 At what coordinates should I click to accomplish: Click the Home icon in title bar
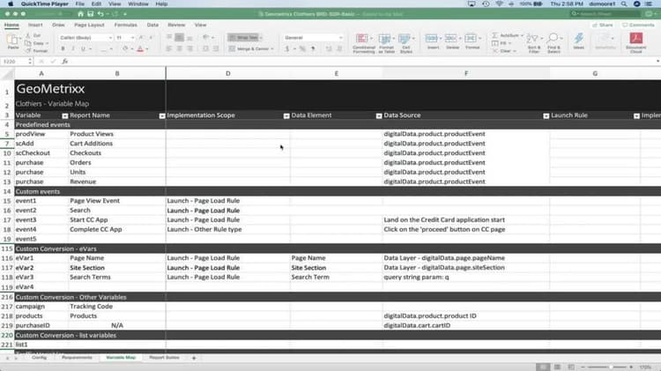coord(80,14)
